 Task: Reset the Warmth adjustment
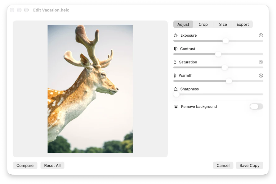[x=261, y=76]
